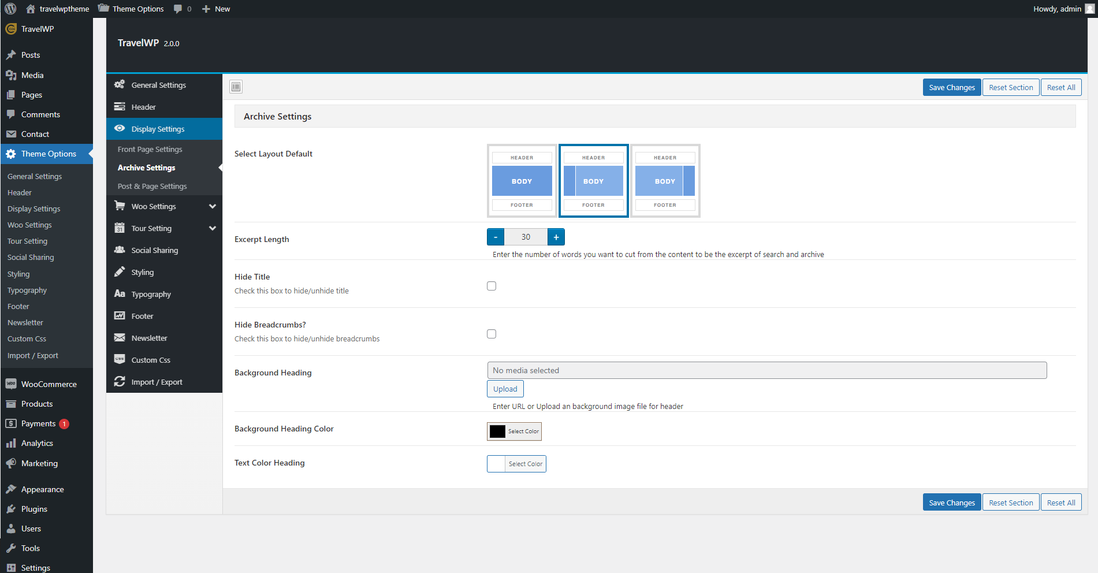Screen dimensions: 1098x573
Task: Open Display Settings section in options panel
Action: click(x=164, y=129)
